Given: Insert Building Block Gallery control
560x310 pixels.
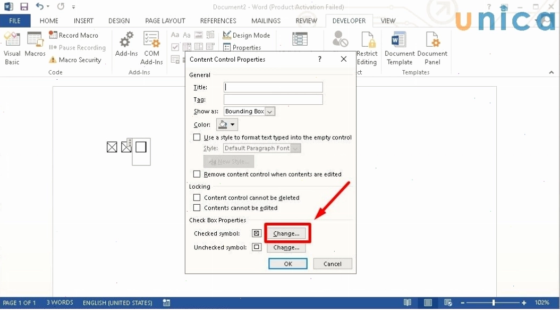Looking at the screenshot, I should point(210,35).
